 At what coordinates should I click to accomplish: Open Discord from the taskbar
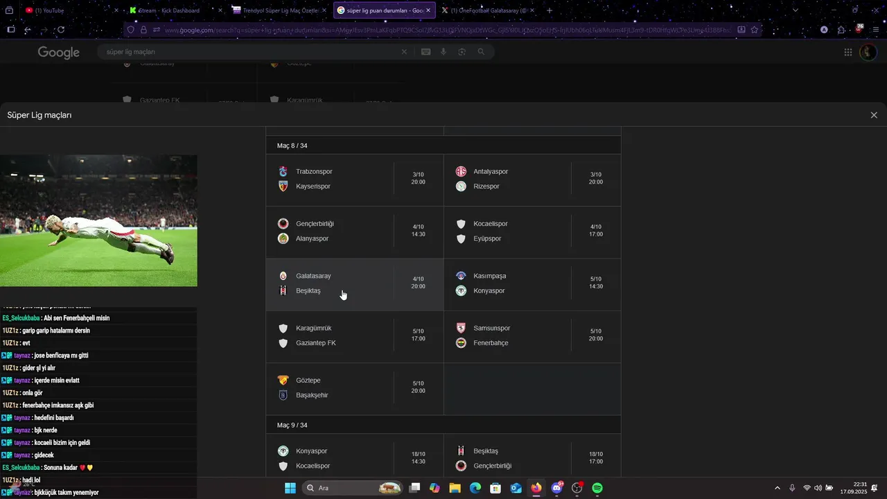click(557, 488)
